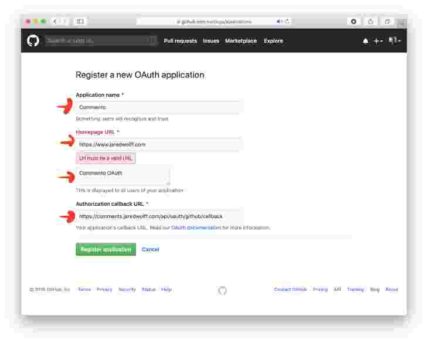Toggle the Safari sidebar button
Screen dimensions: 428x343
click(x=80, y=21)
